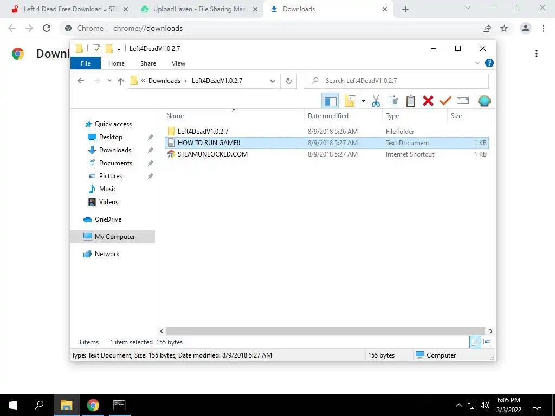
Task: Switch to Details view icon
Action: click(x=475, y=342)
